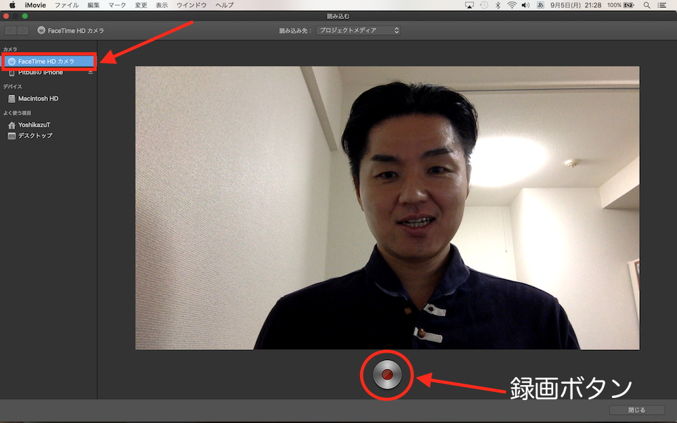Screen dimensions: 677x423
Task: Click the eject icon beside the iPhone
Action: [91, 72]
